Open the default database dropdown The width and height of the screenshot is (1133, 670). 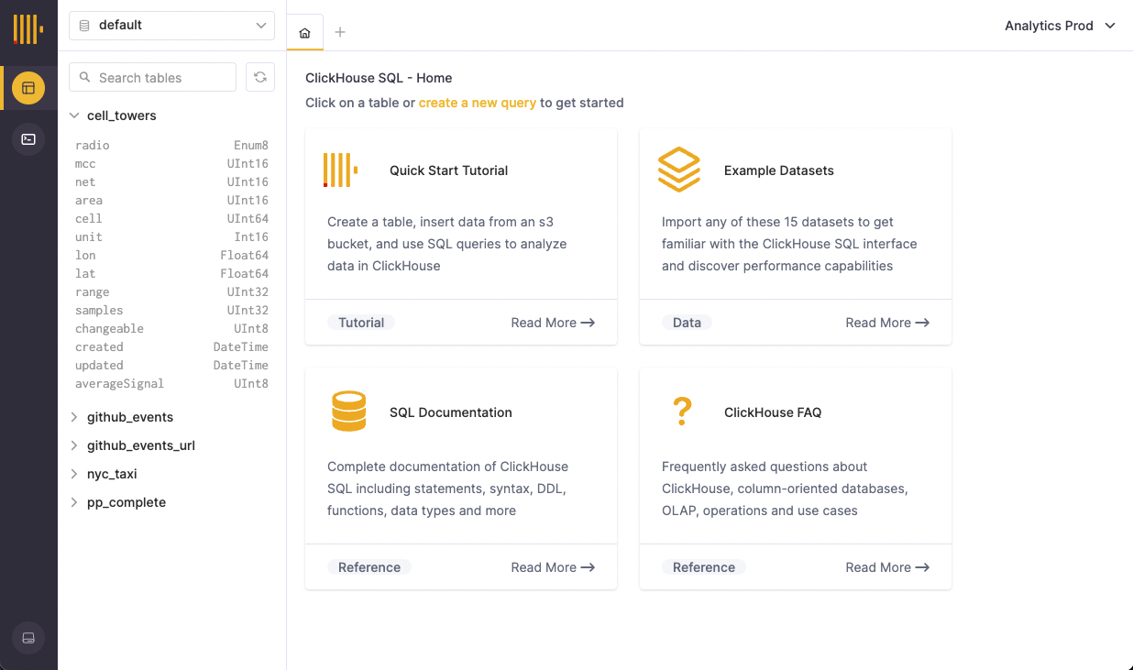point(171,26)
